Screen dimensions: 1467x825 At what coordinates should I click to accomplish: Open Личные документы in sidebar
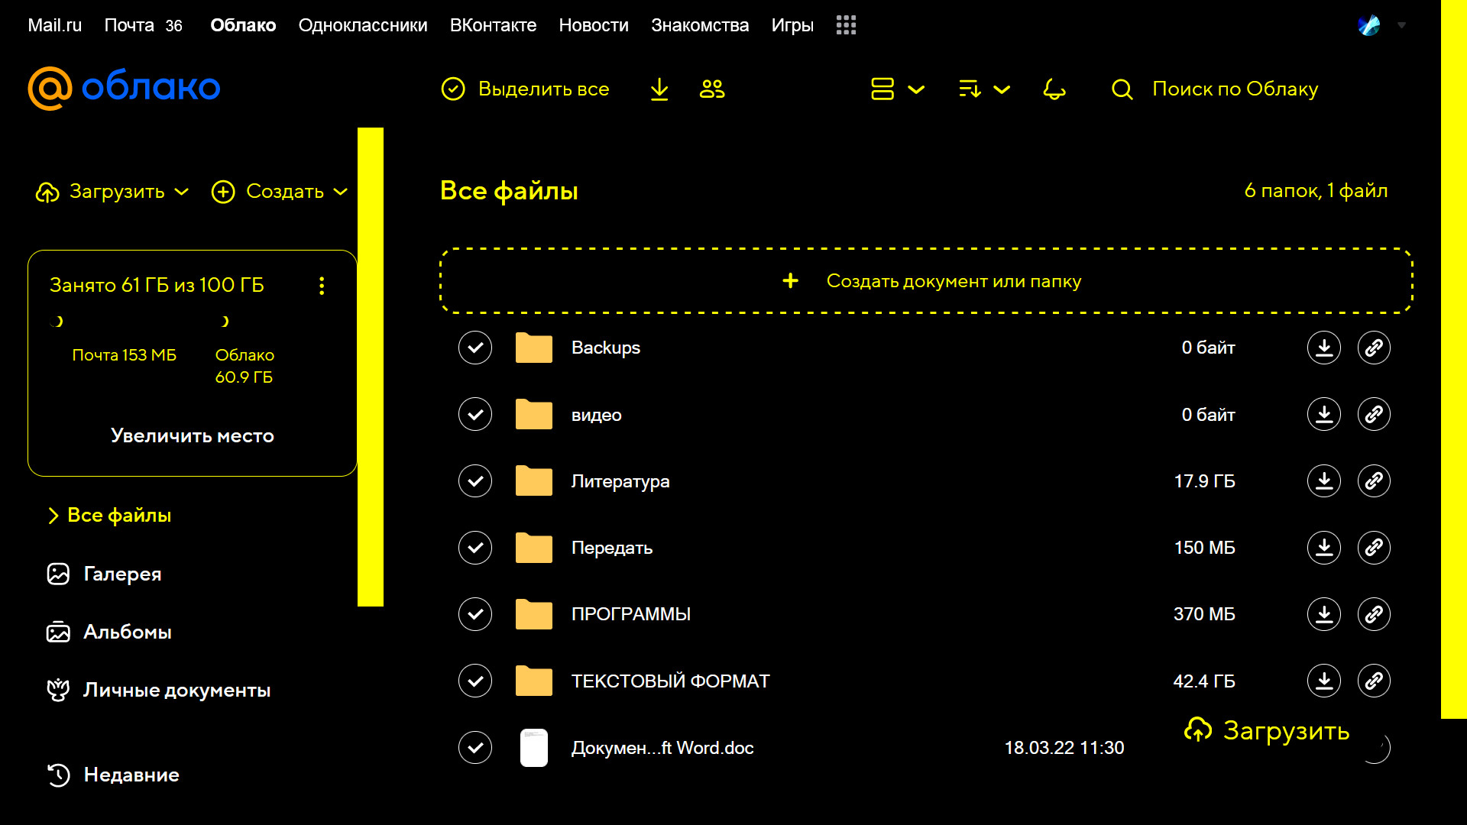[x=159, y=691]
